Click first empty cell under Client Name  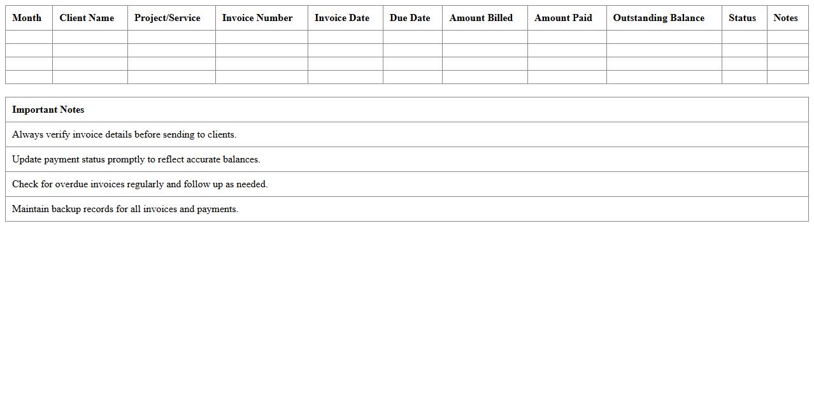click(90, 37)
